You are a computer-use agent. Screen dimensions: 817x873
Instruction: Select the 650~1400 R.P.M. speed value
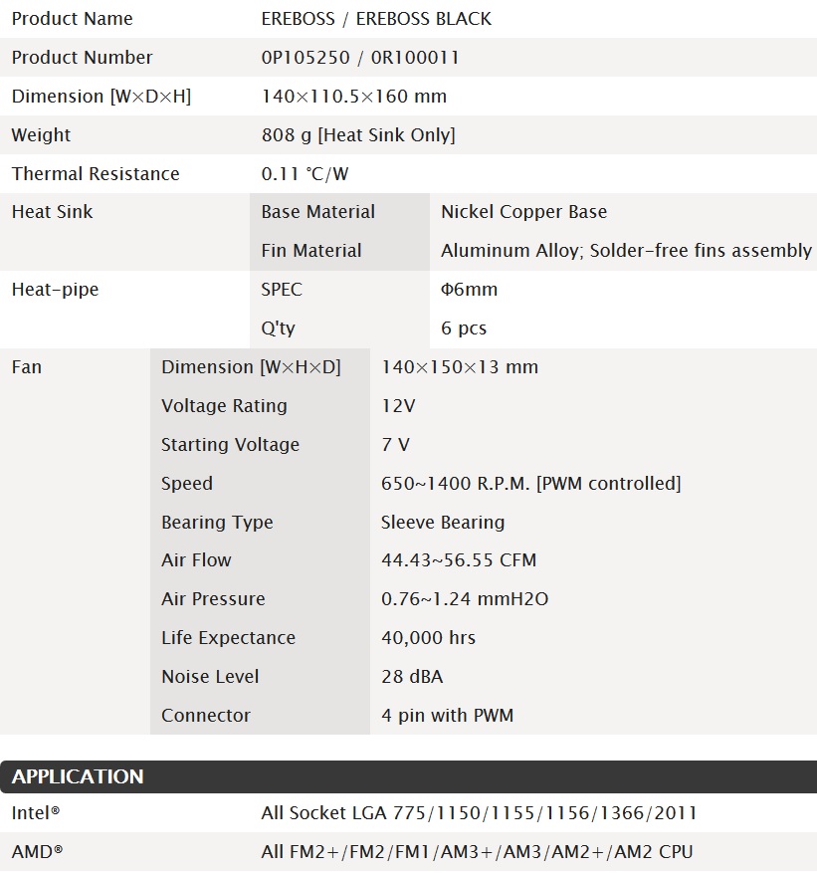(530, 484)
